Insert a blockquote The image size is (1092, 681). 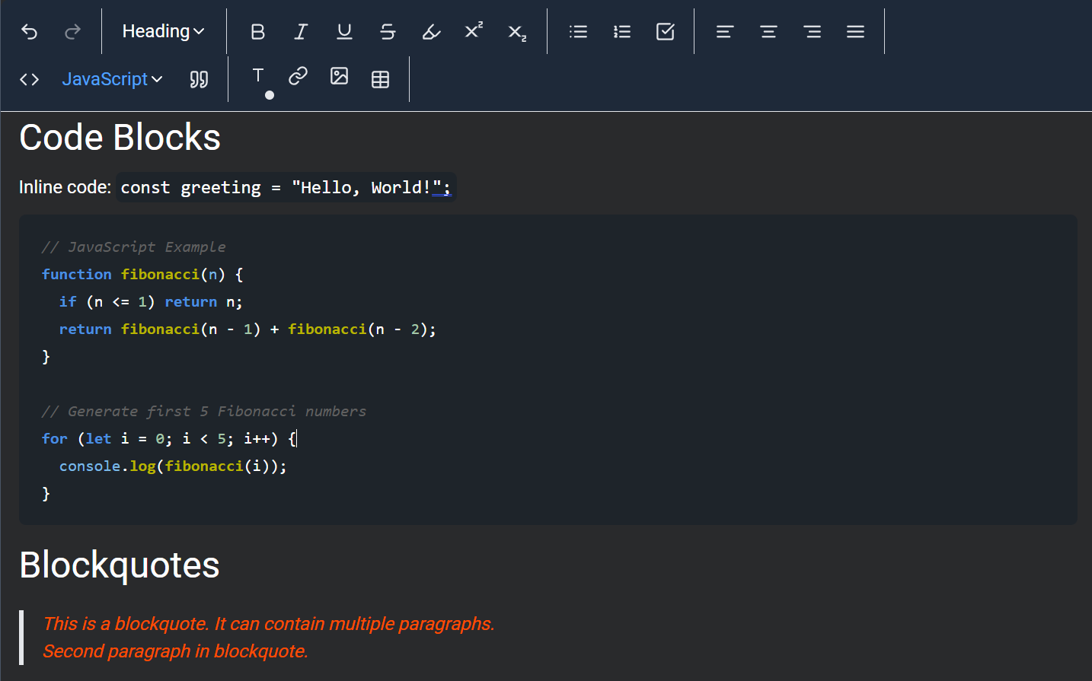199,78
